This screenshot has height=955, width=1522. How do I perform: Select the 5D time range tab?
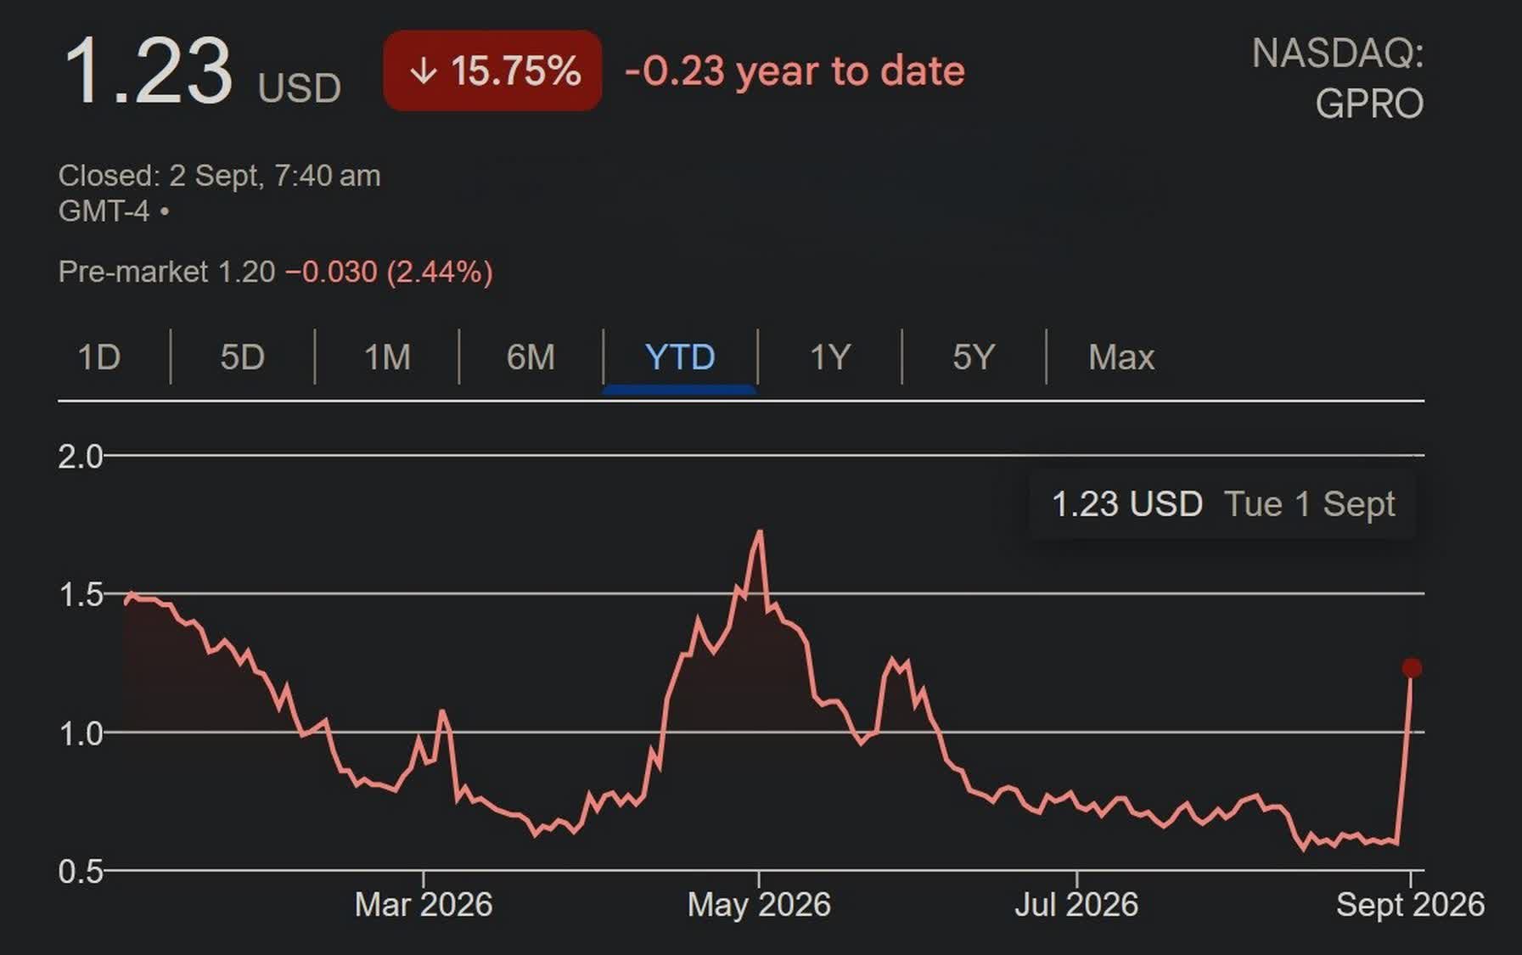(243, 357)
